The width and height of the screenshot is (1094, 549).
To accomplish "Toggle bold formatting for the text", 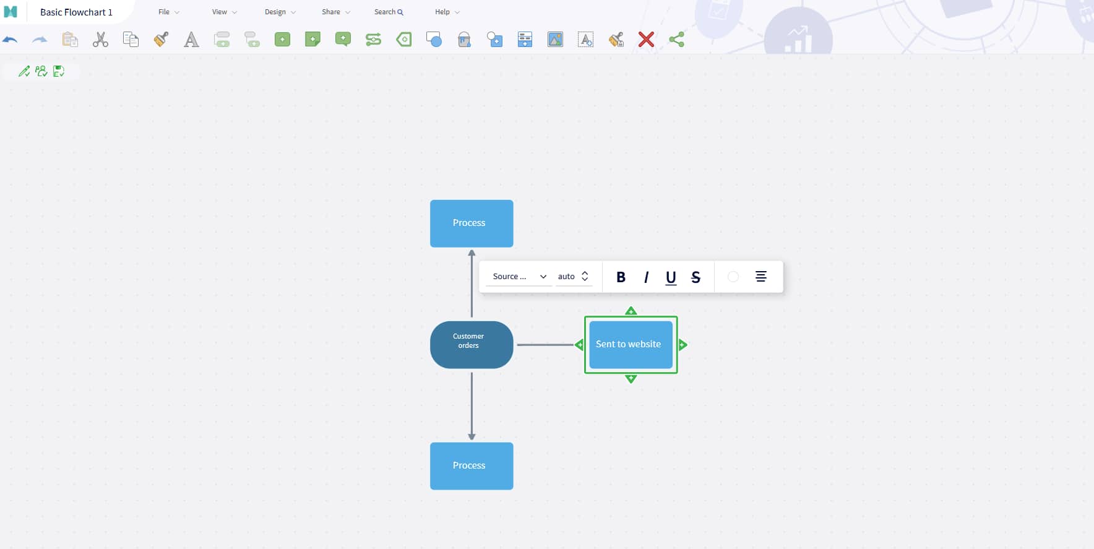I will click(x=621, y=277).
